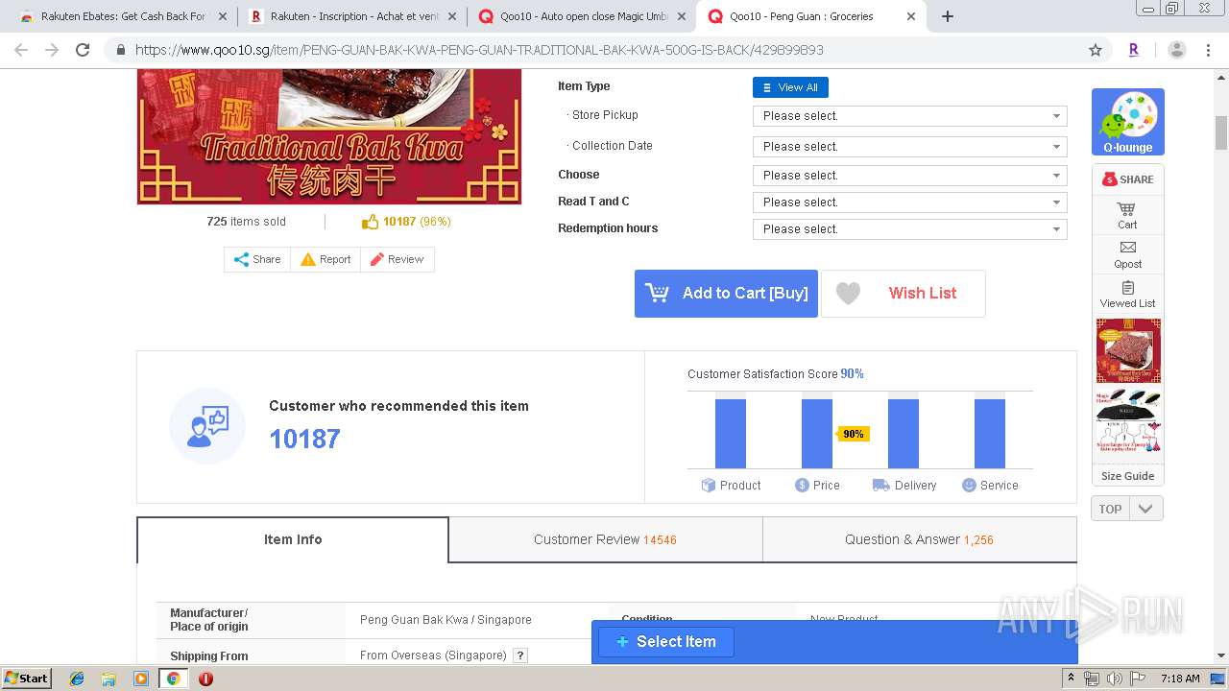Jump to TOP of page
1229x691 pixels.
[x=1110, y=509]
